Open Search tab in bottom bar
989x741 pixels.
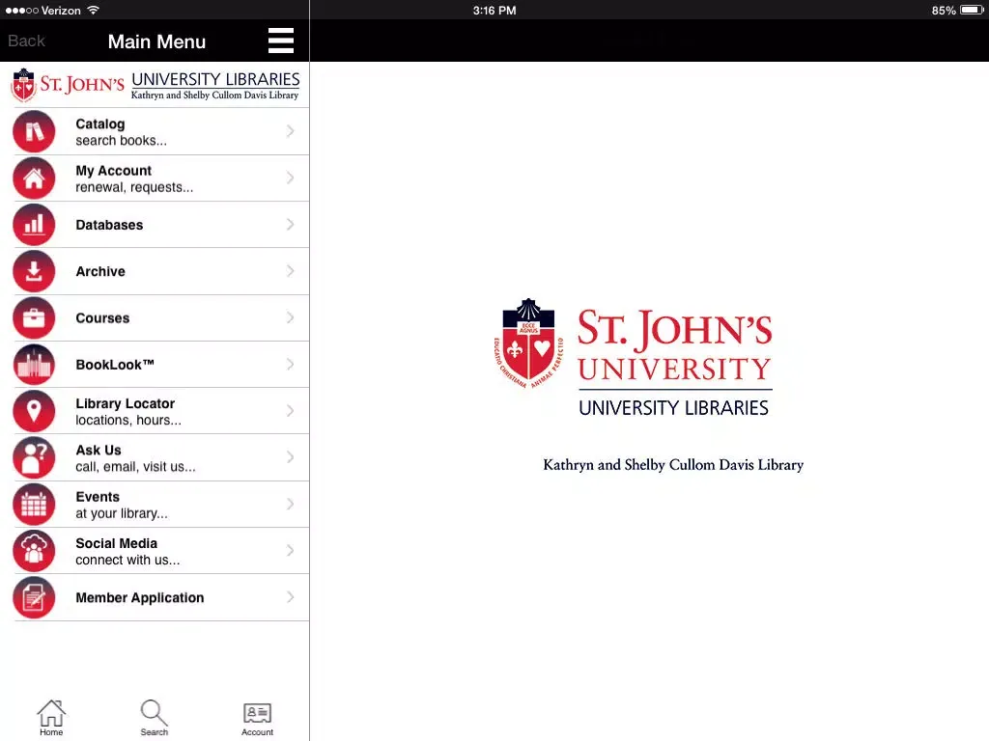click(154, 718)
